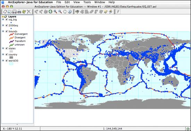Viewport: 191px width, 131px height.
Task: Select the Pan hand tool
Action: [x=65, y=12]
